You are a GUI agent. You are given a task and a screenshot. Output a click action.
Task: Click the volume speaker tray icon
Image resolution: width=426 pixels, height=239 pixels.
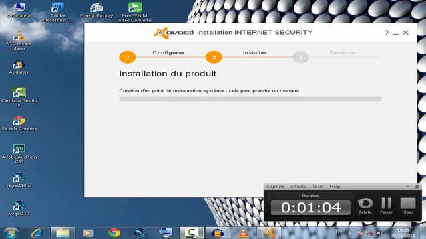[x=380, y=233]
